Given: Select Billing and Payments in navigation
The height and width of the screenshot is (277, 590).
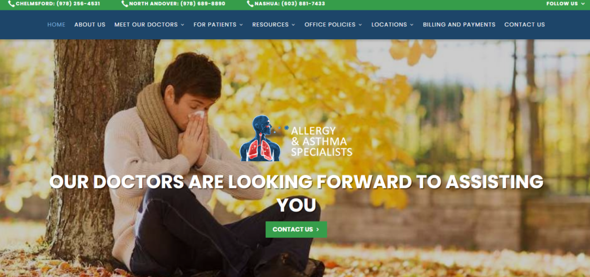Looking at the screenshot, I should point(459,24).
